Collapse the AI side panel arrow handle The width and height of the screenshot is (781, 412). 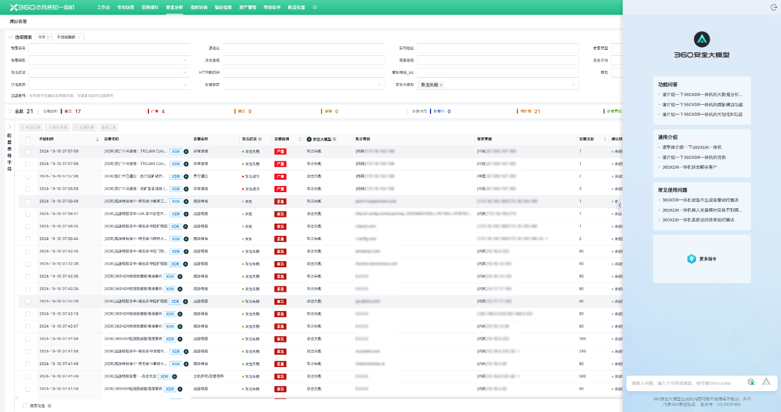click(620, 205)
